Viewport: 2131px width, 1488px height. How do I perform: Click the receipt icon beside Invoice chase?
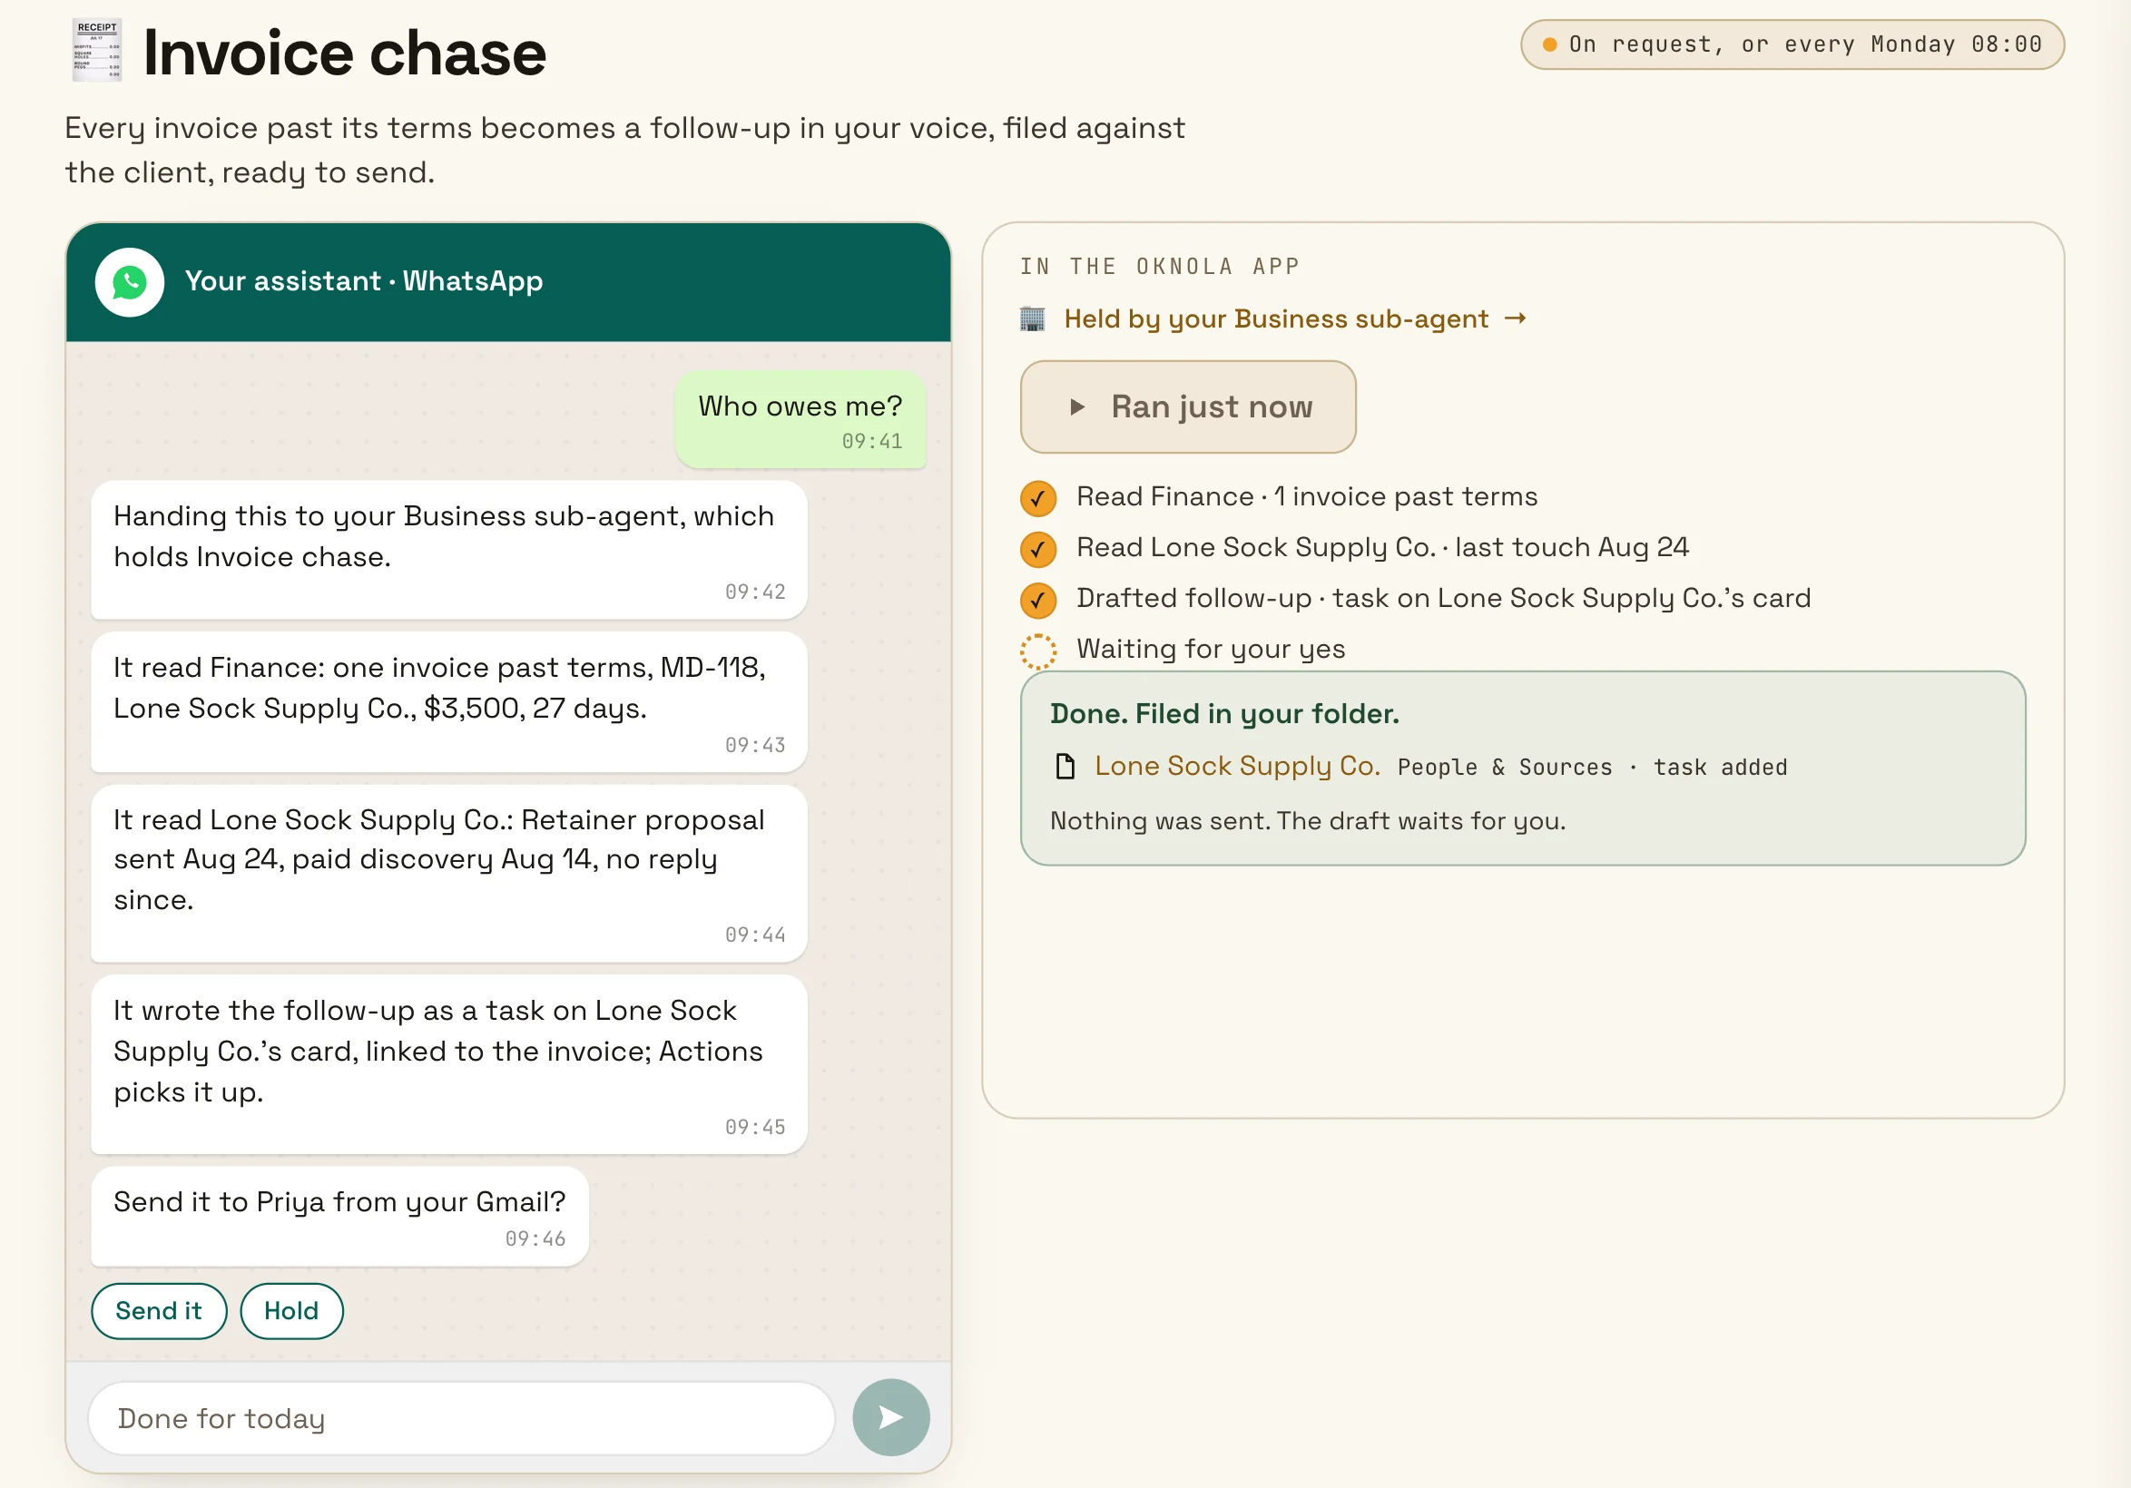click(x=97, y=51)
